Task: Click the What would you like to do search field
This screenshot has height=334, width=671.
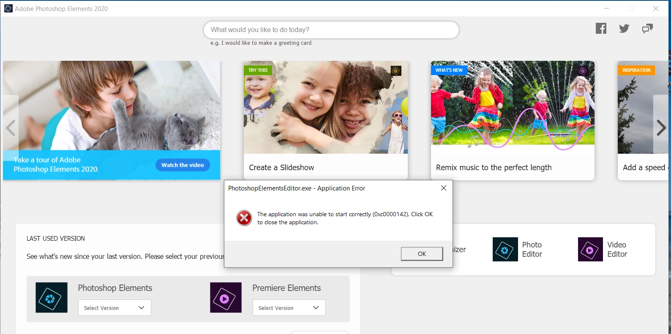Action: tap(331, 30)
